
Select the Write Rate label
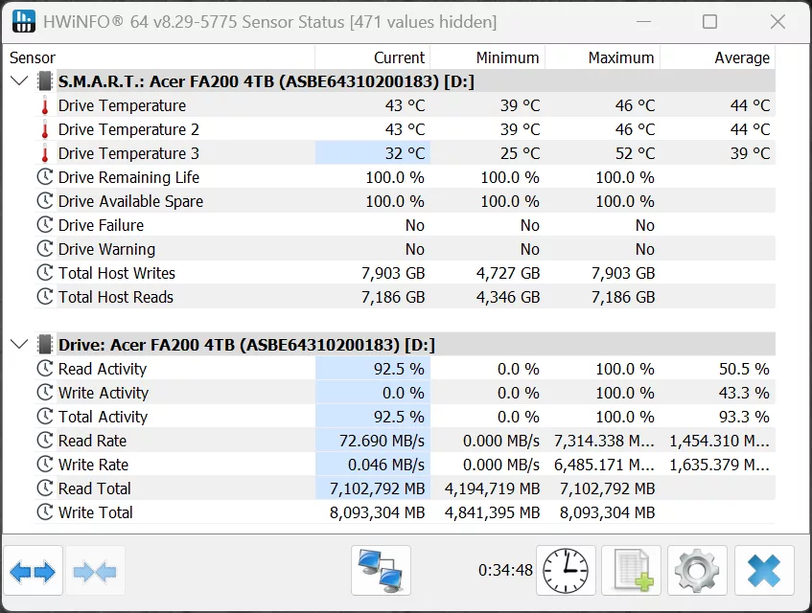(x=93, y=464)
